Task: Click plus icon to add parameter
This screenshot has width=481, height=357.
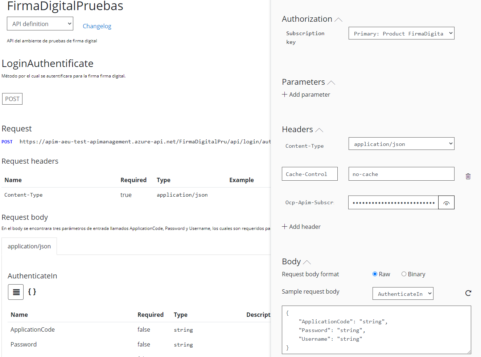Action: click(x=285, y=94)
